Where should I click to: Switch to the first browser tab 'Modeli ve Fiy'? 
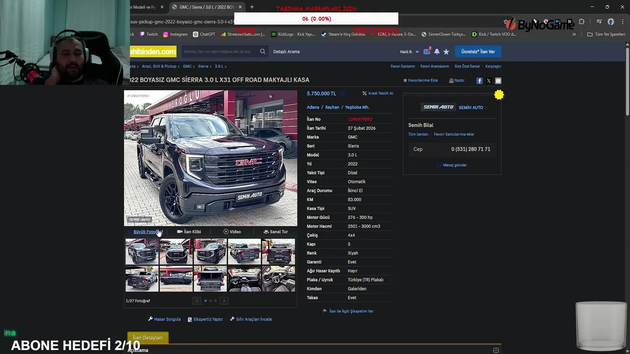click(144, 7)
